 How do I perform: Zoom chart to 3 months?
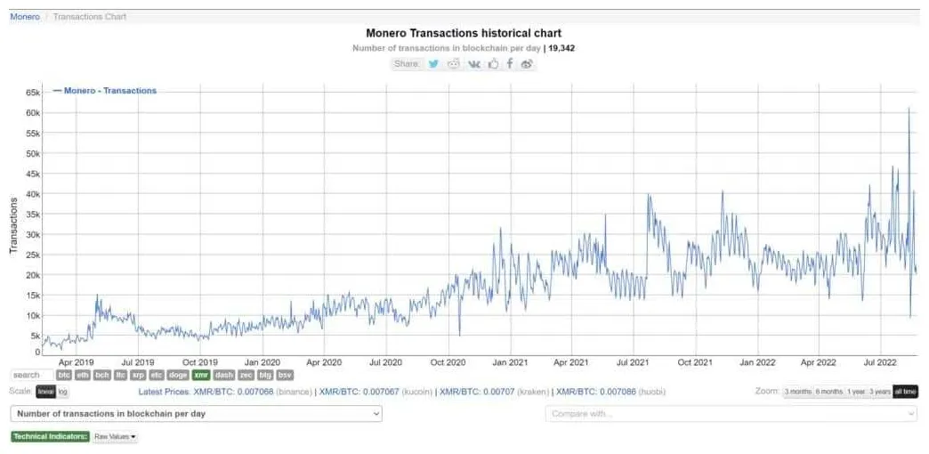pyautogui.click(x=796, y=392)
